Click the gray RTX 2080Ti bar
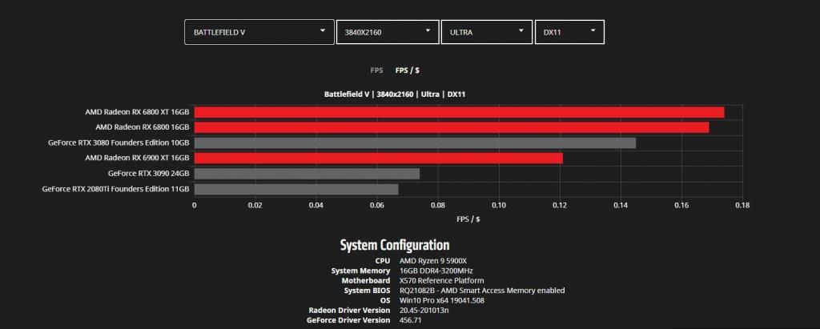The height and width of the screenshot is (329, 820). (295, 189)
